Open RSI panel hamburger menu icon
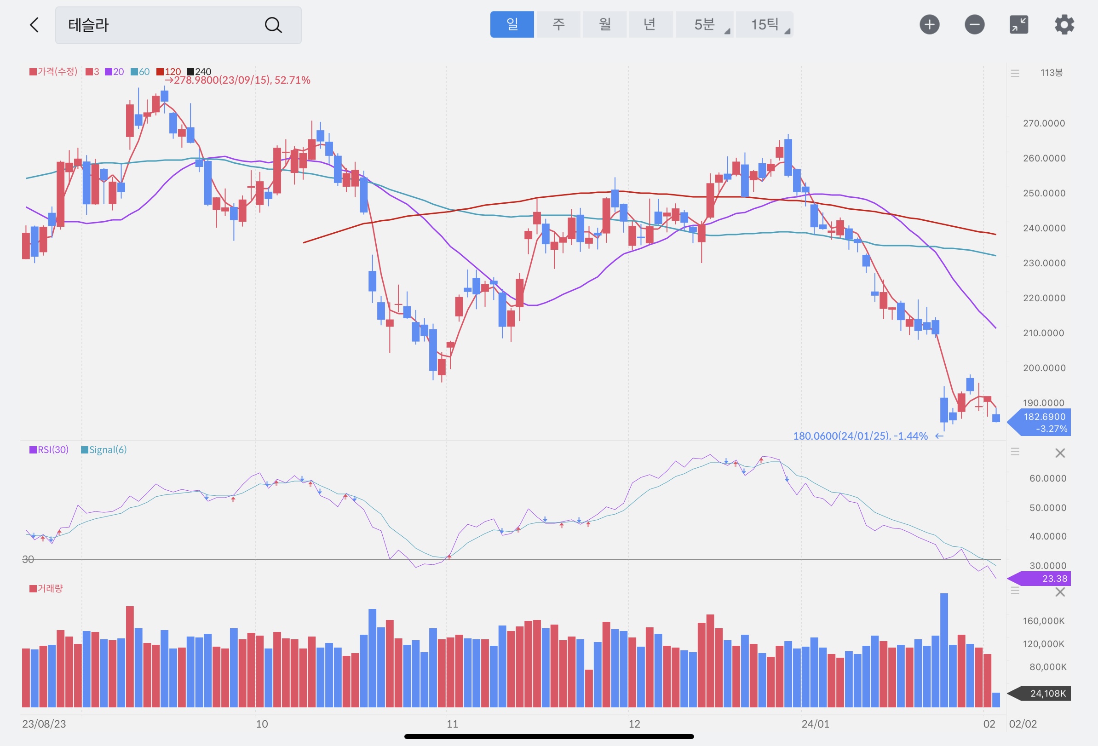The image size is (1098, 746). pos(1015,452)
